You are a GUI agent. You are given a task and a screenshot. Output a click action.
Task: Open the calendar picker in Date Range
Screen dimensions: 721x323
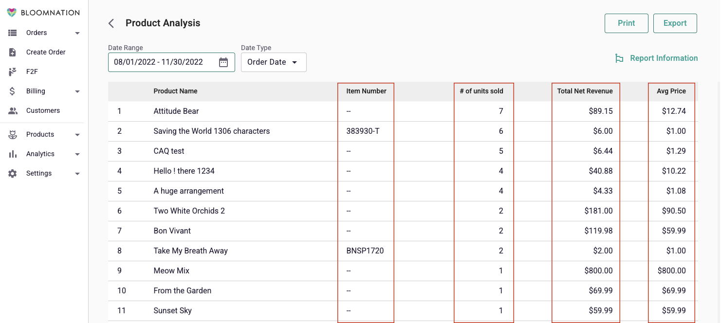[x=223, y=62]
